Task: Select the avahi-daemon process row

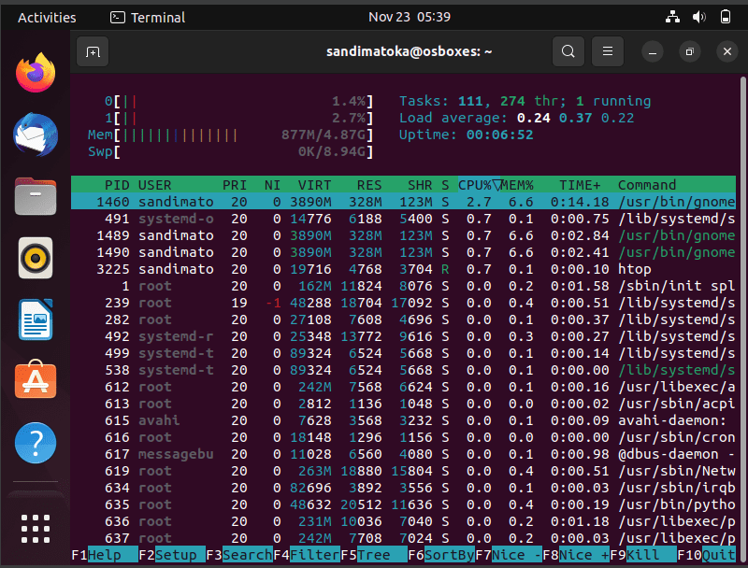Action: tap(403, 420)
